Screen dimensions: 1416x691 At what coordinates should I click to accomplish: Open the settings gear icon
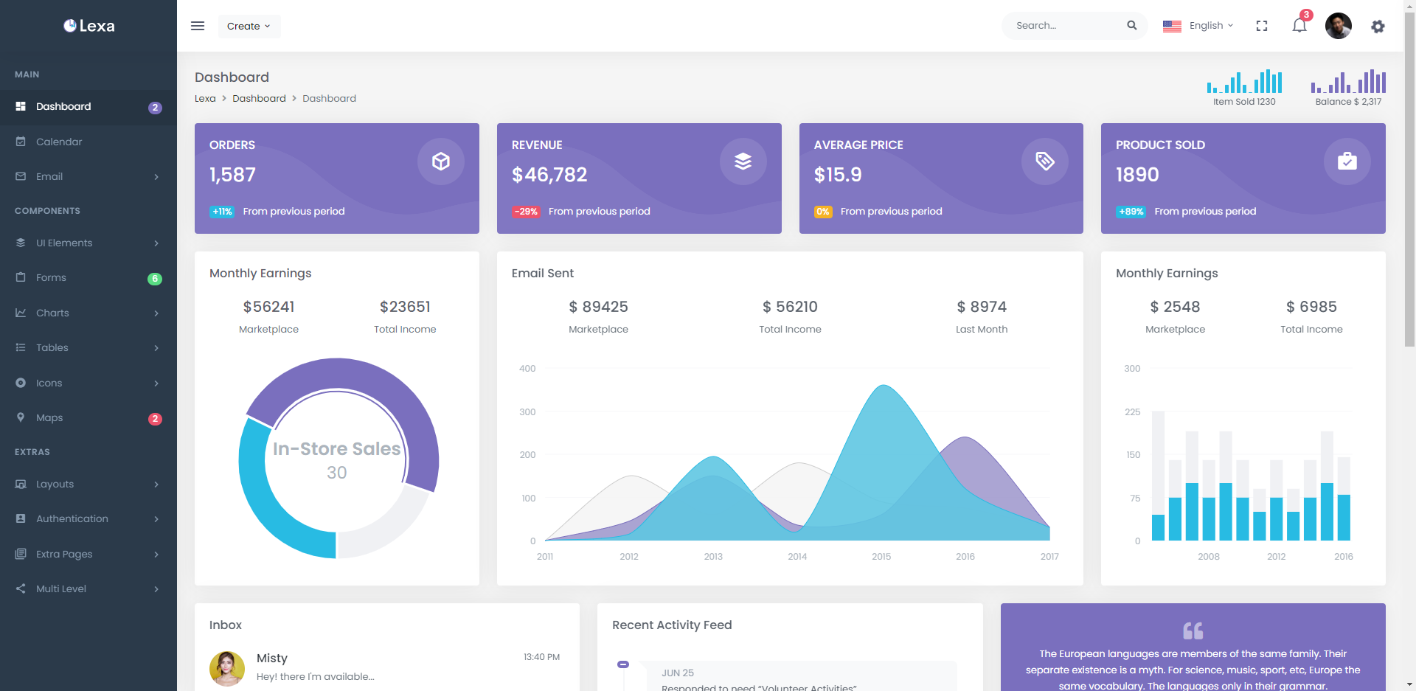click(1377, 27)
